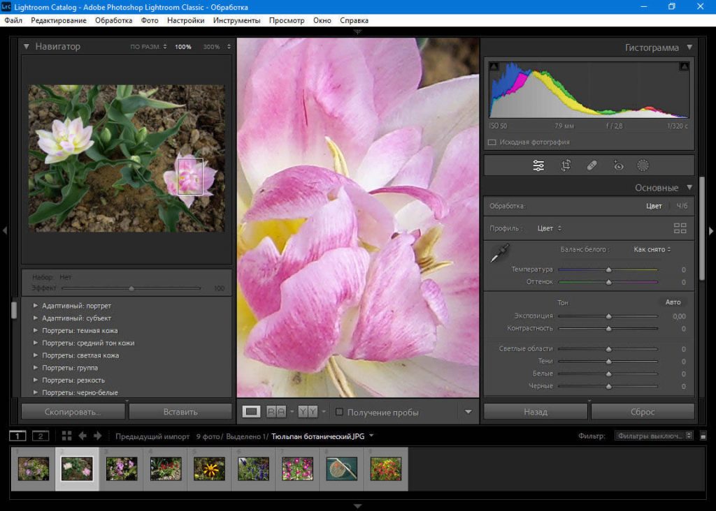
Task: Expand 'Адаптивный: портрет' preset group
Action: [x=36, y=306]
